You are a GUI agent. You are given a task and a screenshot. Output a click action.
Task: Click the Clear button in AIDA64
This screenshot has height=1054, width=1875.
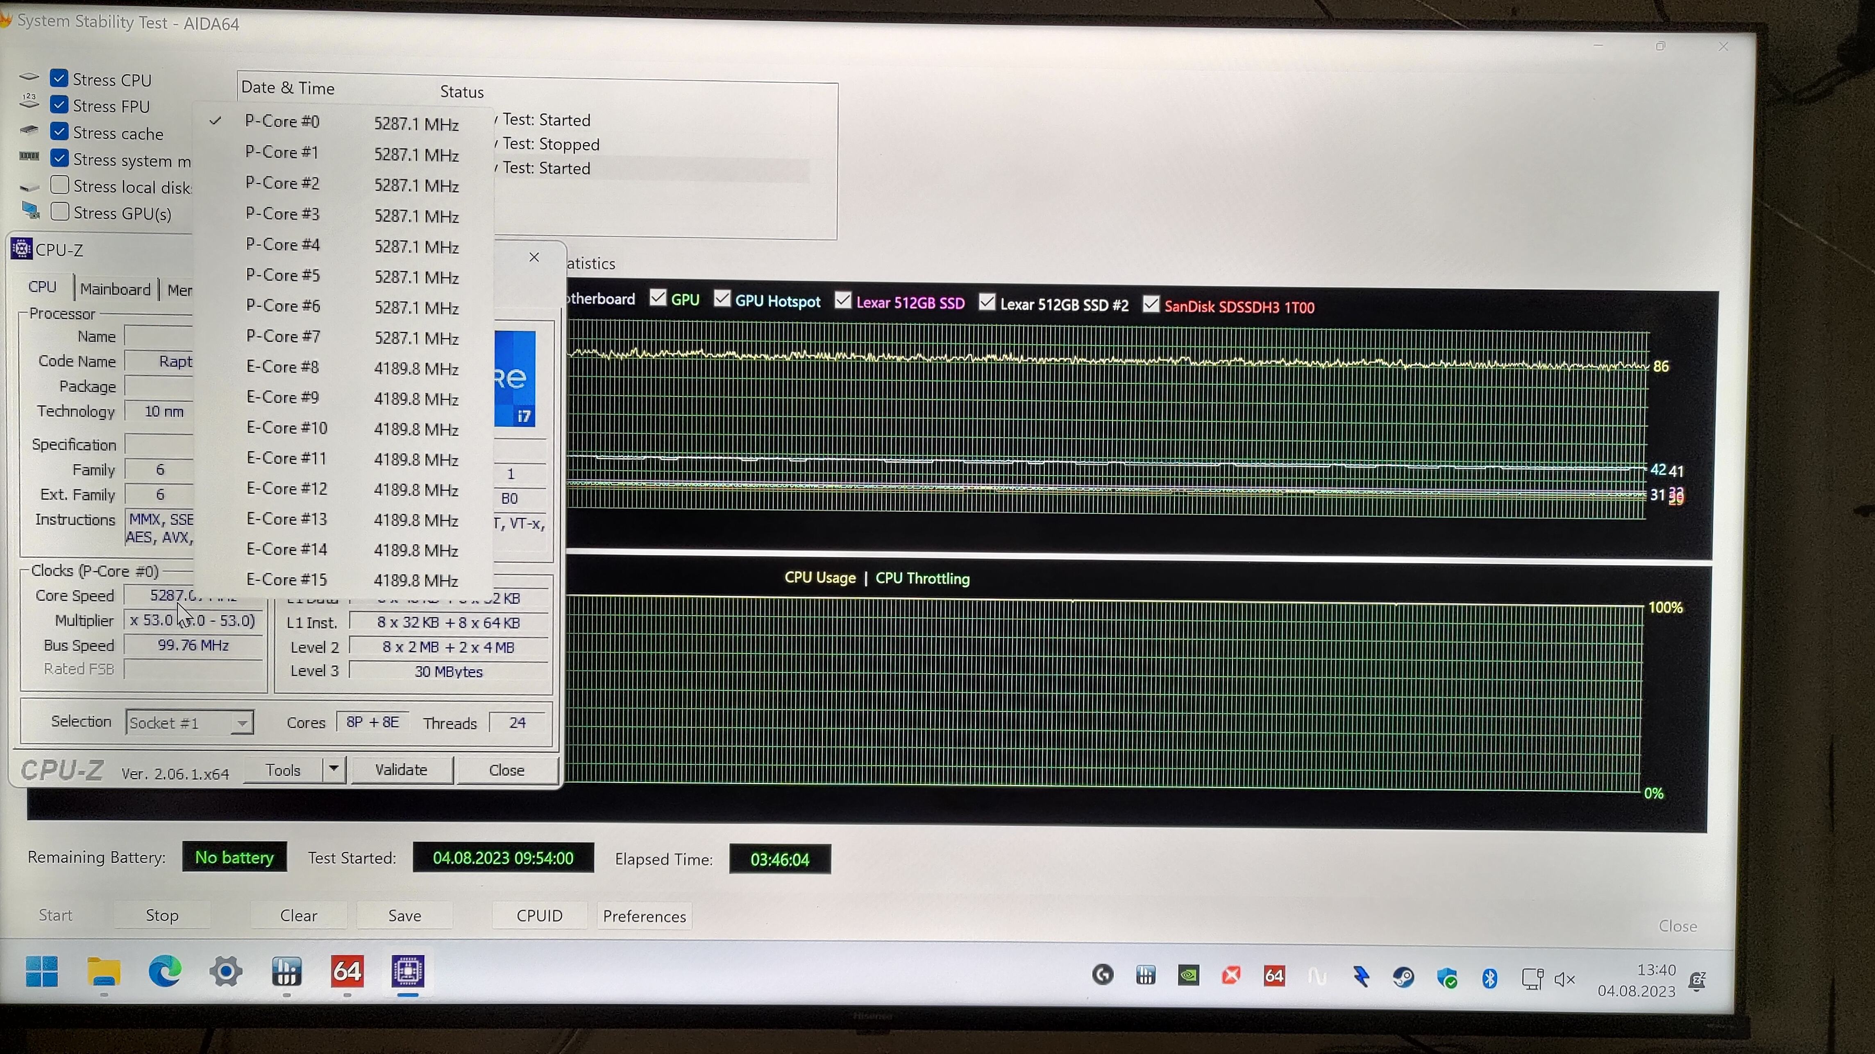298,916
